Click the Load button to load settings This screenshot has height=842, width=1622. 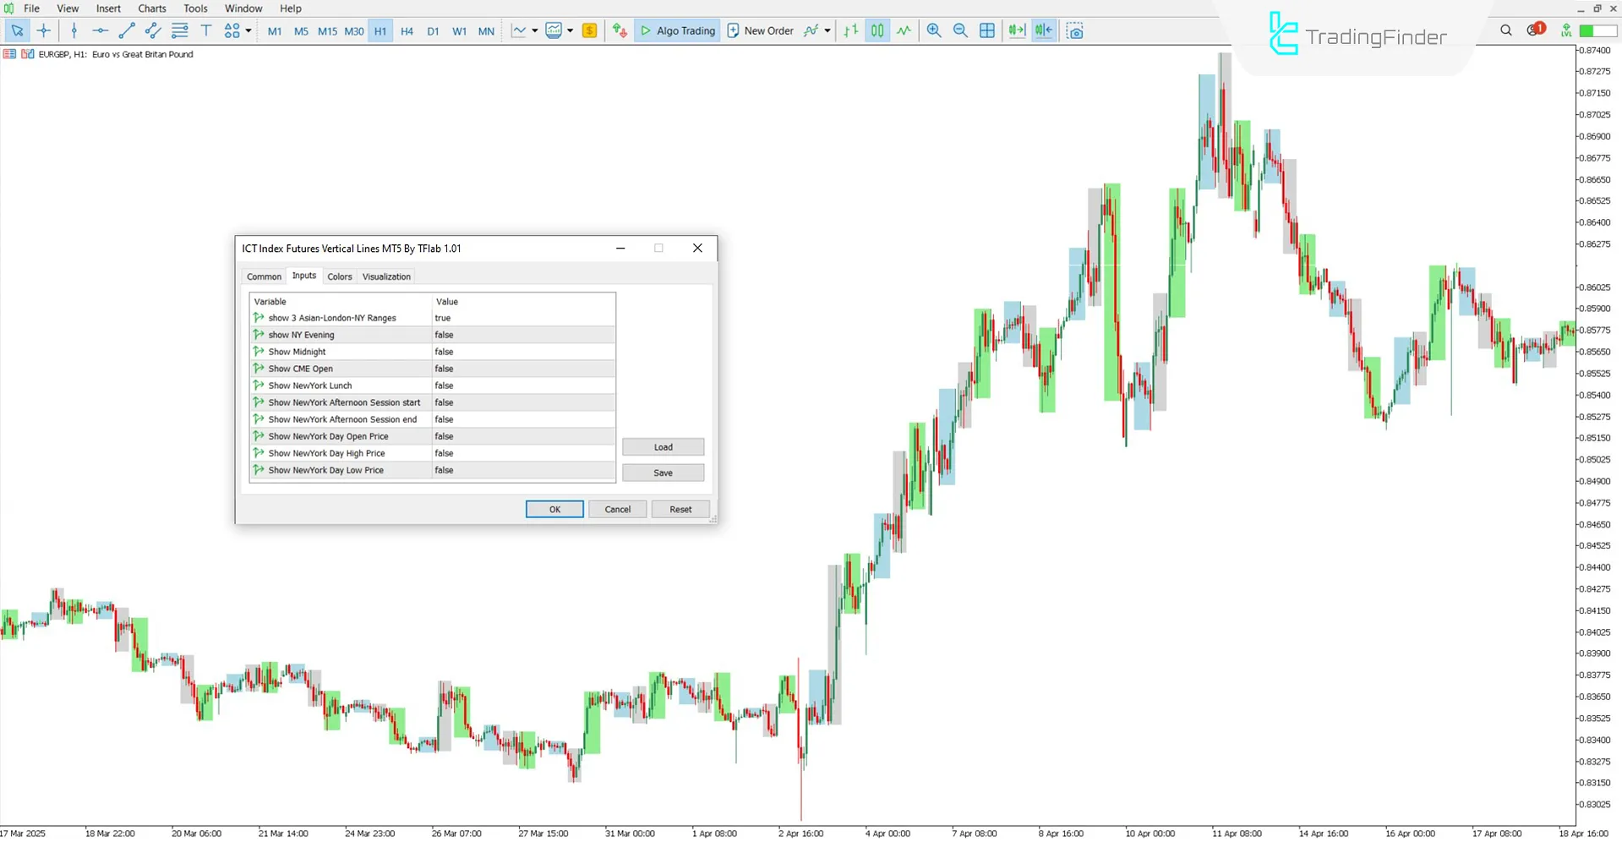point(663,446)
